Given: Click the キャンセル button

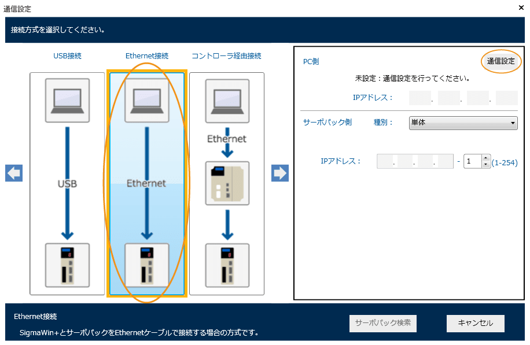Looking at the screenshot, I should point(475,323).
